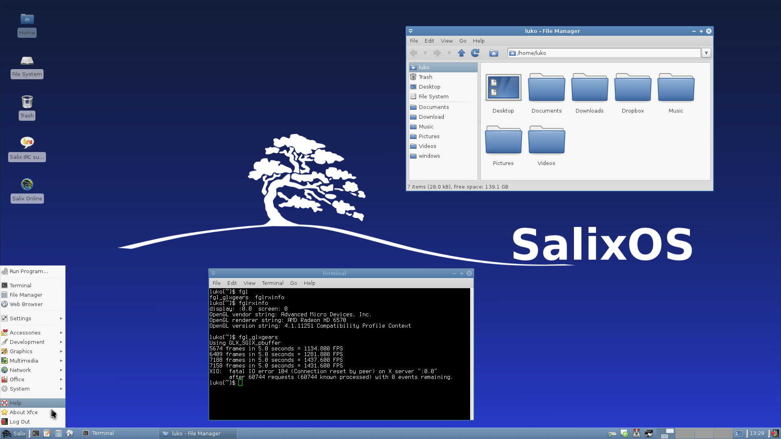Screen dimensions: 781x439
Task: Select the Documents folder icon
Action: click(x=546, y=93)
